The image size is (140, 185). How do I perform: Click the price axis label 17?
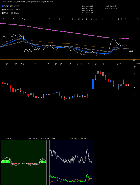coord(134,81)
